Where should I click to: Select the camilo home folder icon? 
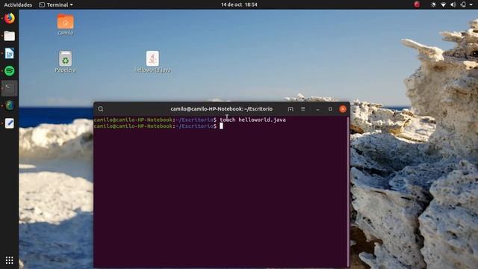(x=66, y=25)
